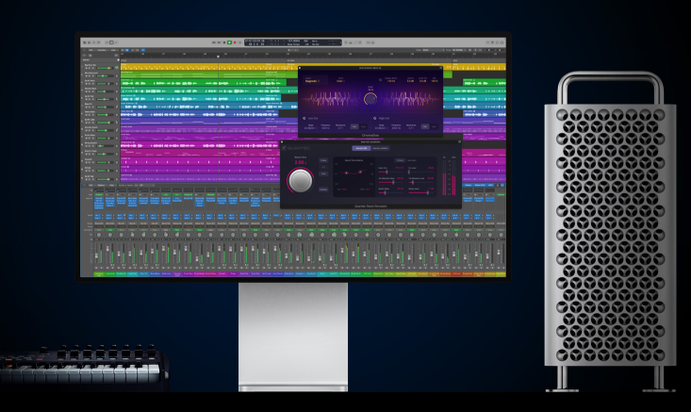Open the ChromaGlow Model Magnetic dropdown
The width and height of the screenshot is (691, 412).
312,81
